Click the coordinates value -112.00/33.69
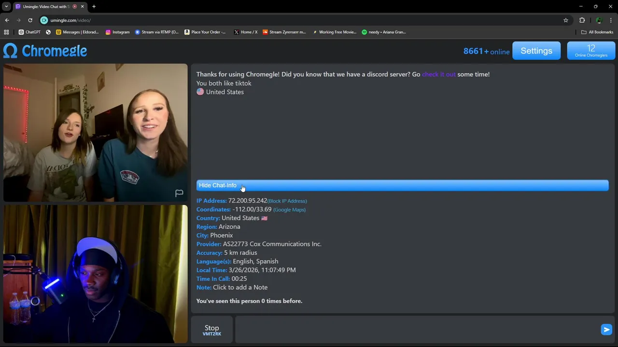 tap(252, 209)
